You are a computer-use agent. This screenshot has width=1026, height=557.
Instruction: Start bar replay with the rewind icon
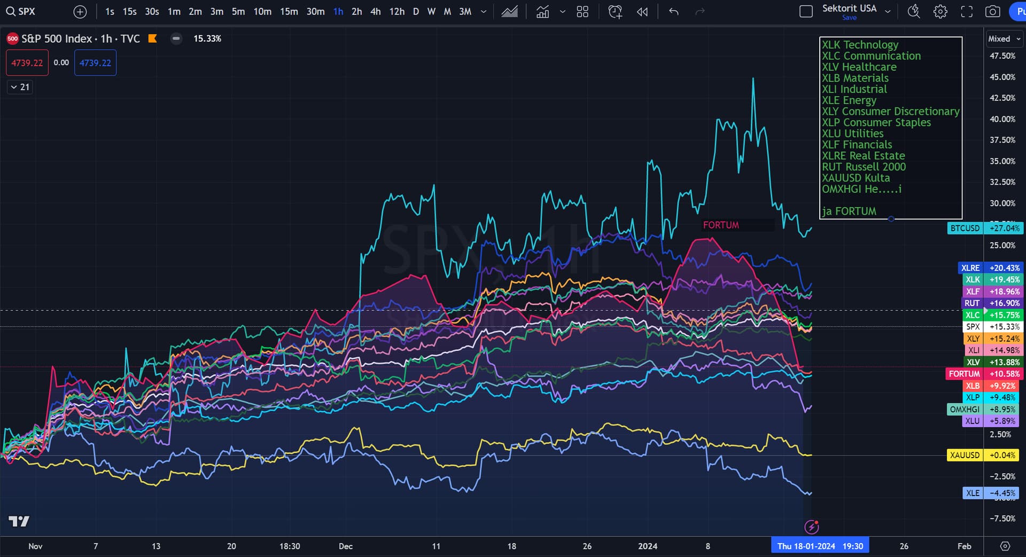[642, 11]
